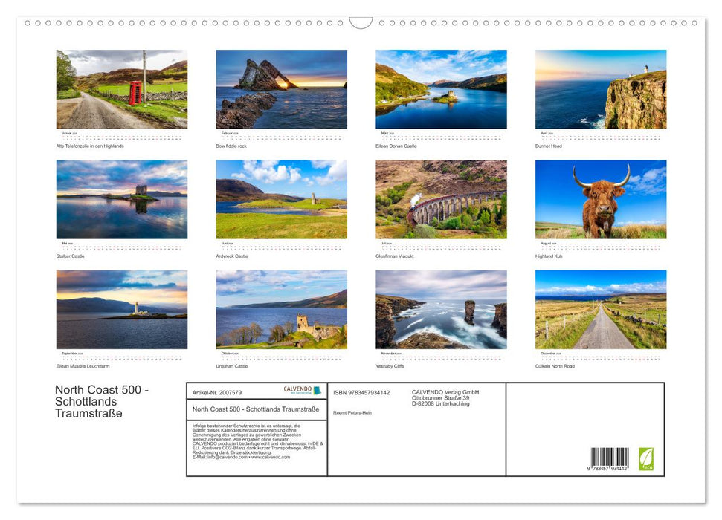Select the Dunnet Head lighthouse photo

point(601,88)
